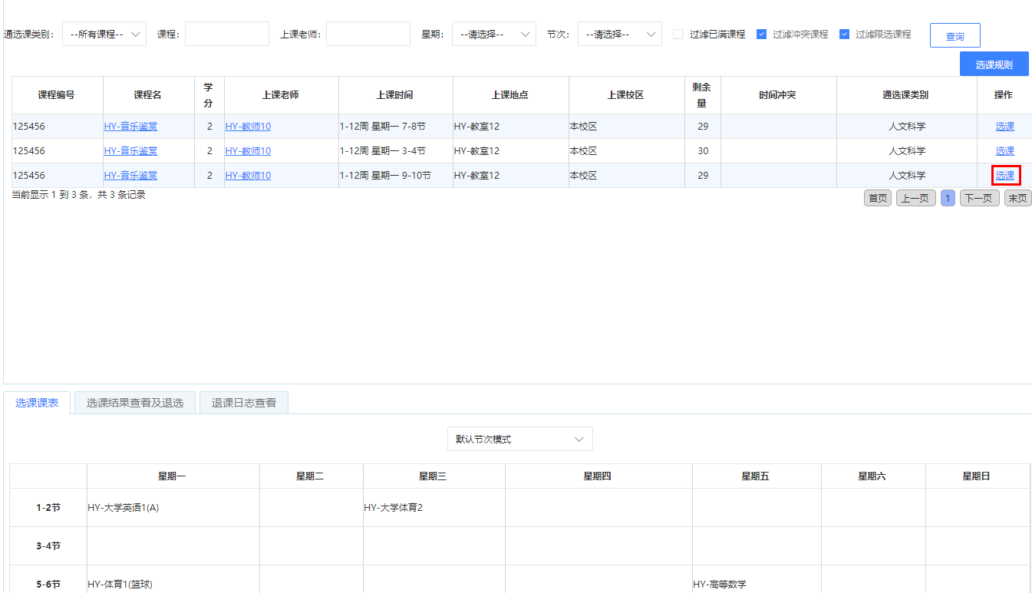1032x593 pixels.
Task: Open HY-教师10 link in second row
Action: [248, 151]
